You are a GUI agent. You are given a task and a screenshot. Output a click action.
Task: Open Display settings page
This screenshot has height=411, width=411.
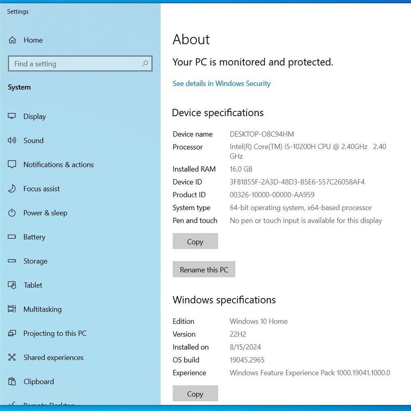[35, 116]
